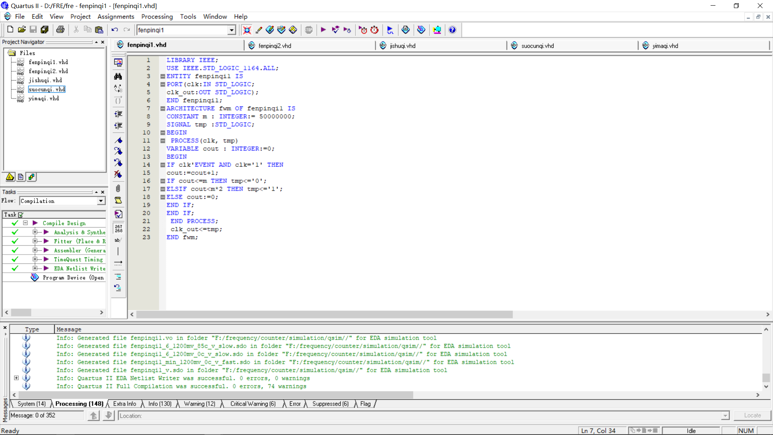
Task: Collapse the ENTITY fold marker at line 3
Action: coord(163,76)
